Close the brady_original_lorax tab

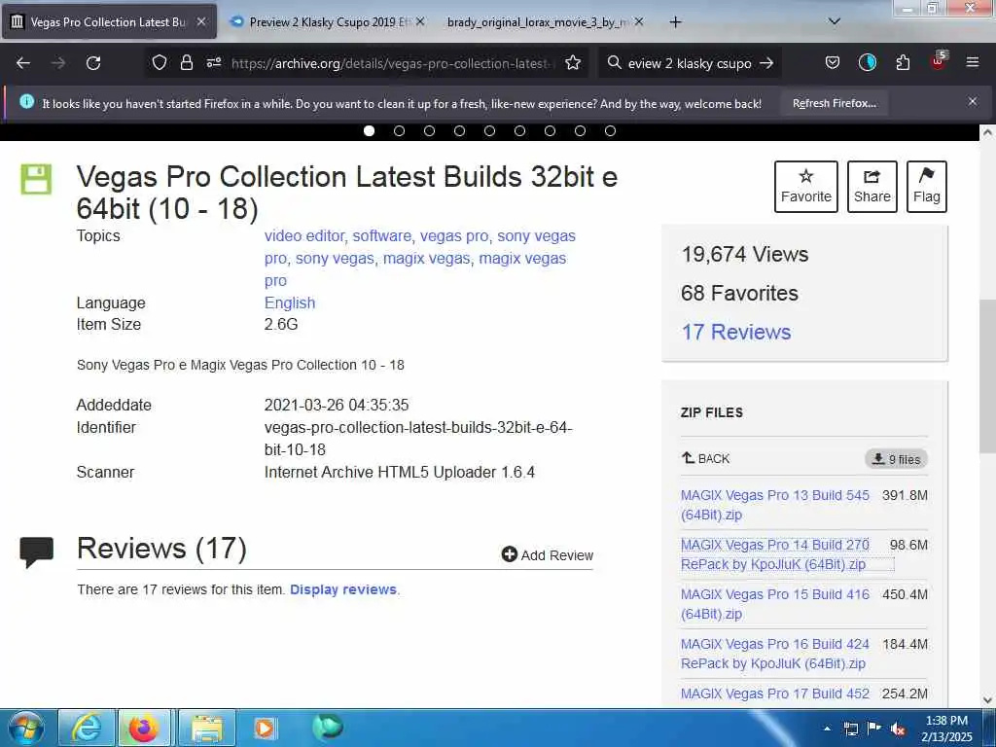(x=638, y=21)
